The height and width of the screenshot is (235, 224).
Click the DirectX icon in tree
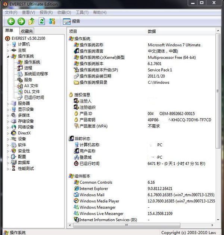pos(14,133)
